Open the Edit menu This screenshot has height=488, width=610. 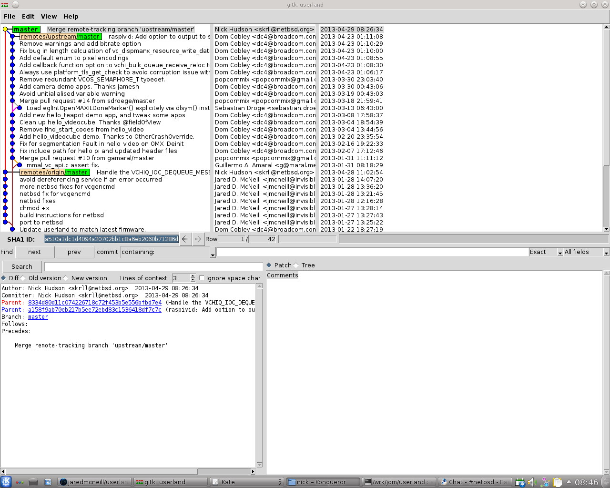point(28,16)
